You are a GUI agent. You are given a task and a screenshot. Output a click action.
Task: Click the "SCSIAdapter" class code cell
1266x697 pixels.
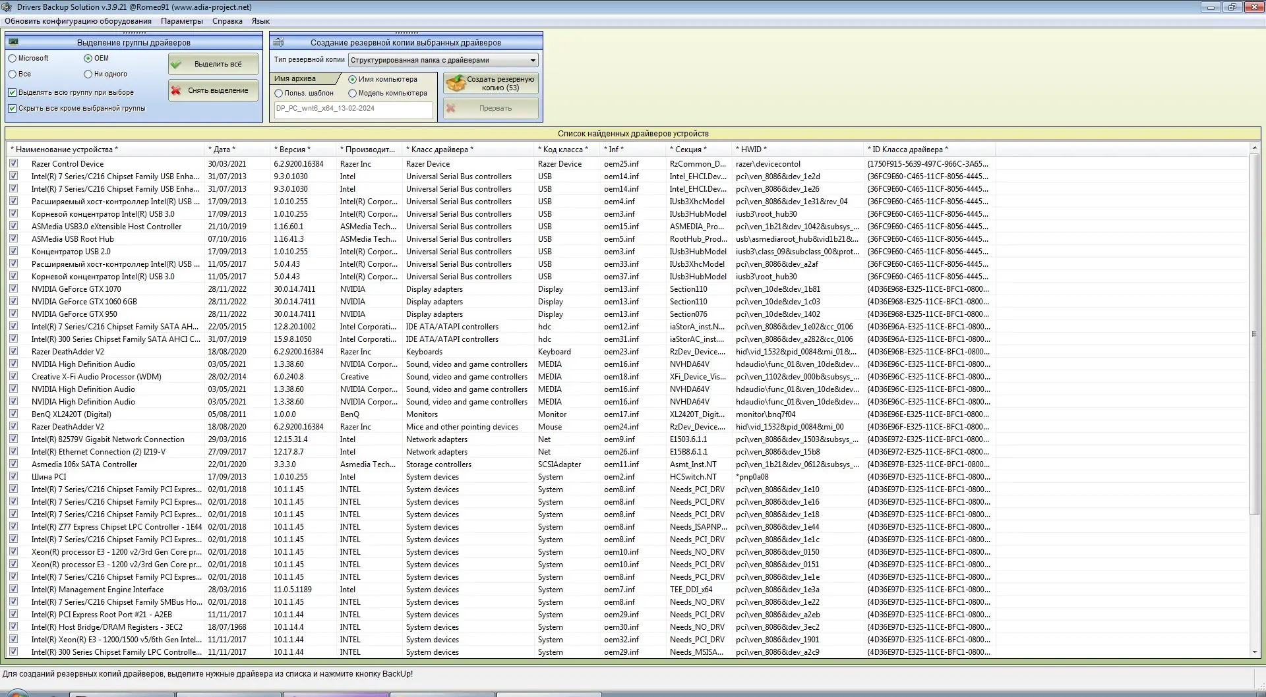(x=560, y=464)
